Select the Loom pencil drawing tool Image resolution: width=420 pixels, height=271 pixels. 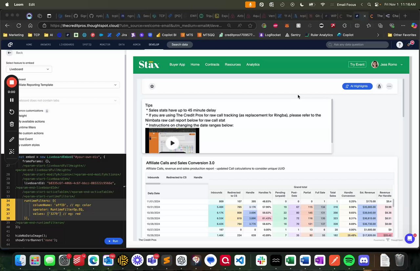(11, 139)
